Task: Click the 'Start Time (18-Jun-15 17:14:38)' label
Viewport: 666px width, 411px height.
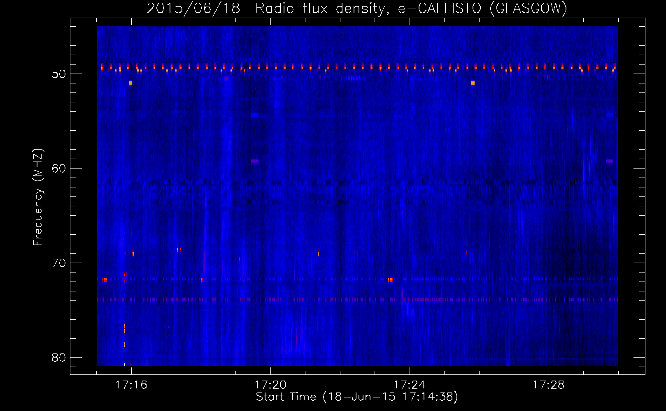Action: click(x=357, y=397)
